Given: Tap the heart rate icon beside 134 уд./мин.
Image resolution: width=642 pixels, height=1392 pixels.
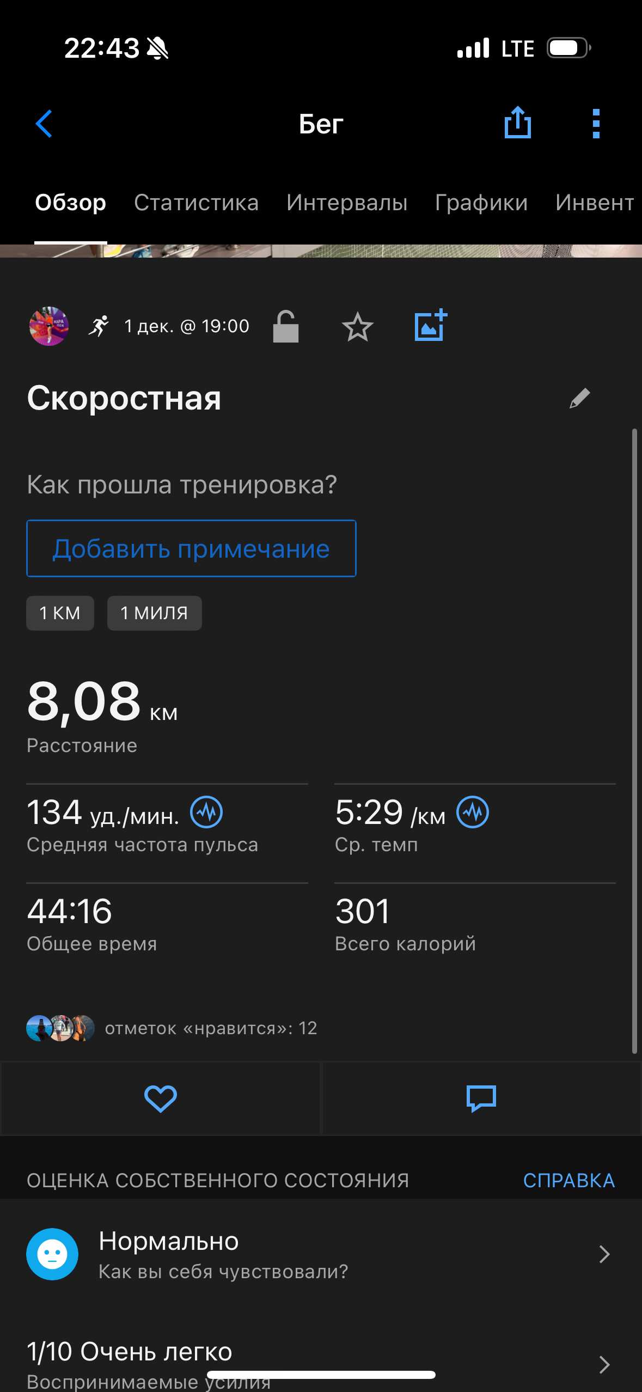Looking at the screenshot, I should pyautogui.click(x=206, y=812).
